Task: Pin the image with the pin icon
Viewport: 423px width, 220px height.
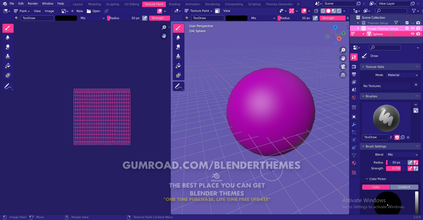Action: pyautogui.click(x=106, y=11)
